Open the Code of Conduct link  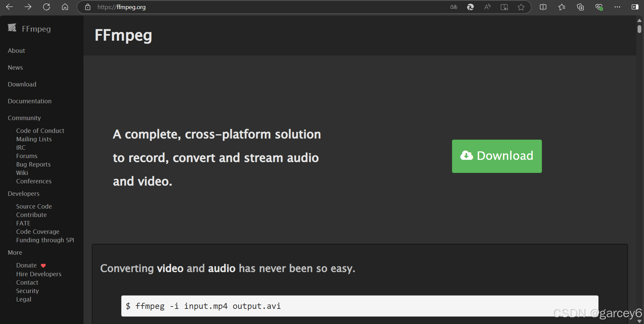coord(40,131)
